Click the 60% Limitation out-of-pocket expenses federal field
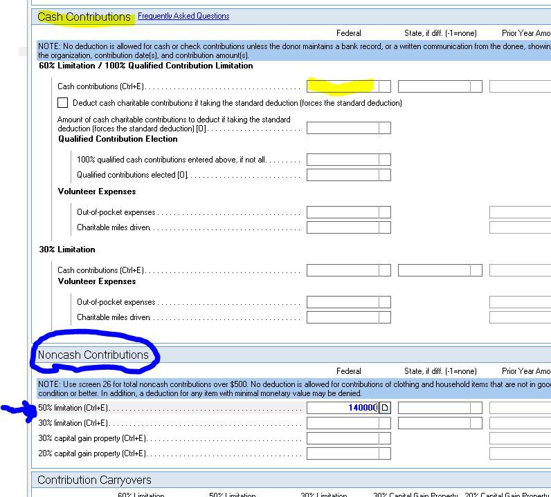Image resolution: width=551 pixels, height=497 pixels. [x=342, y=212]
